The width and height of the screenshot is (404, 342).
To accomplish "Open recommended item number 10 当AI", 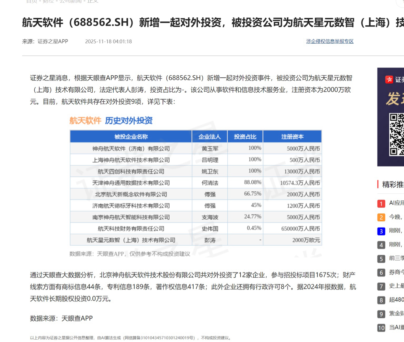I will pos(396,327).
